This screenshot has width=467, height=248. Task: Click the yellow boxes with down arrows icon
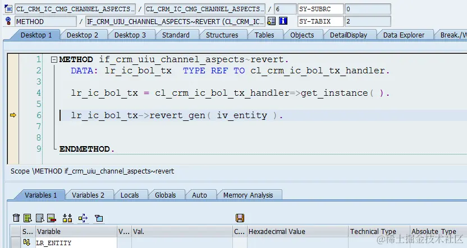point(67,218)
